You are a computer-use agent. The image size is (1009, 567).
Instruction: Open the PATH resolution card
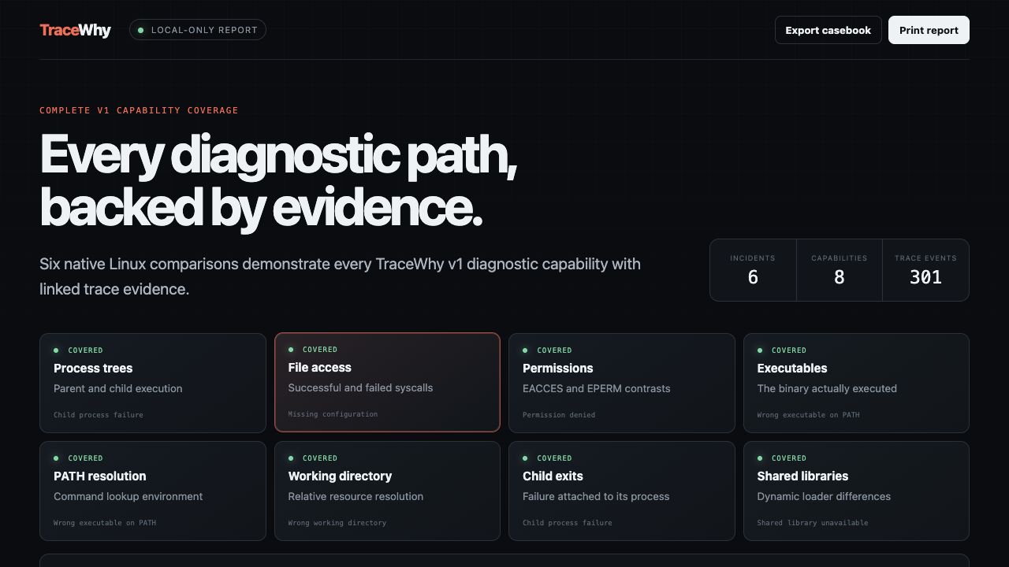[153, 491]
